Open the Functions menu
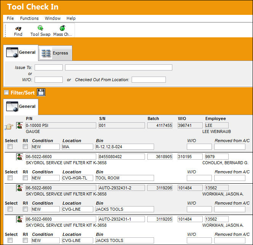This screenshot has width=253, height=245. click(29, 18)
